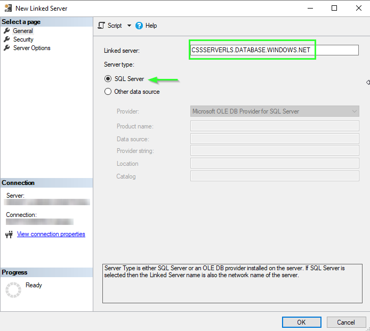Viewport: 370px width, 331px height.
Task: Click the 'Progress' section header
Action: coord(46,272)
